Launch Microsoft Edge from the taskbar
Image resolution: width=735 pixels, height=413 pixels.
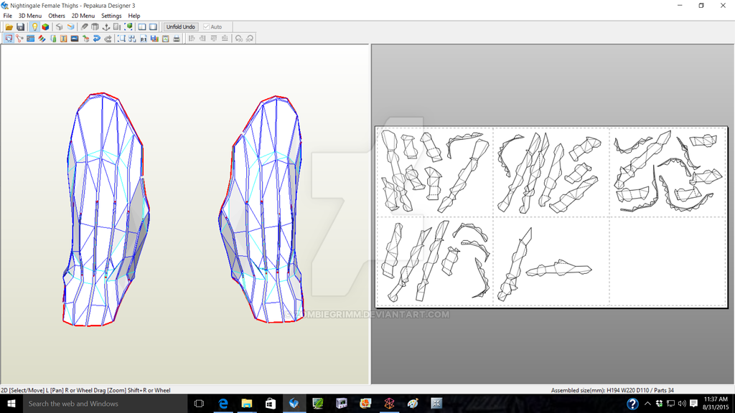coord(223,404)
